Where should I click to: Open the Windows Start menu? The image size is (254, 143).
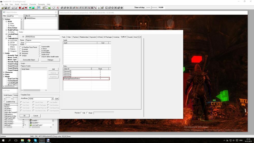(x=3, y=140)
